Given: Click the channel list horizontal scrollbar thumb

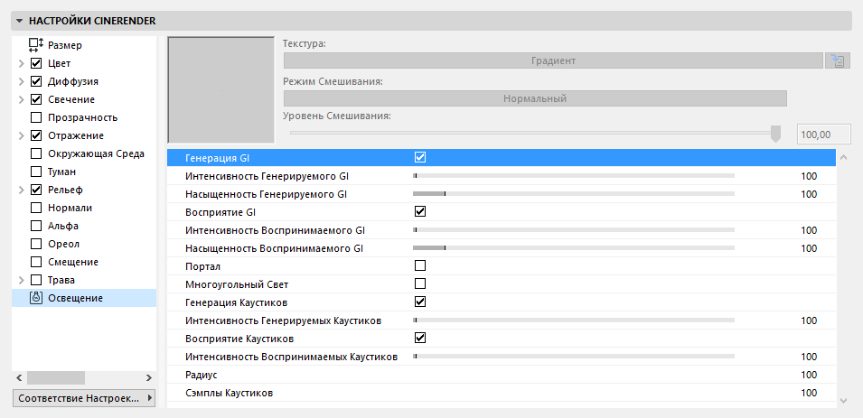Looking at the screenshot, I should [56, 378].
